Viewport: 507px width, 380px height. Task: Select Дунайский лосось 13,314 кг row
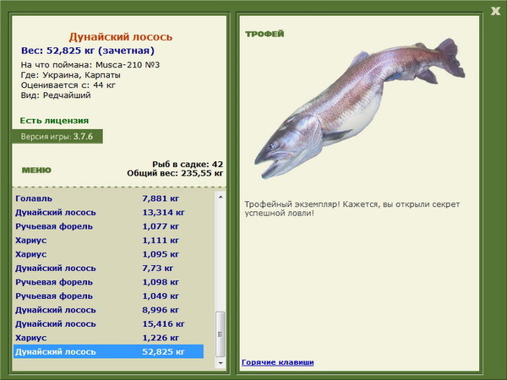click(x=109, y=213)
